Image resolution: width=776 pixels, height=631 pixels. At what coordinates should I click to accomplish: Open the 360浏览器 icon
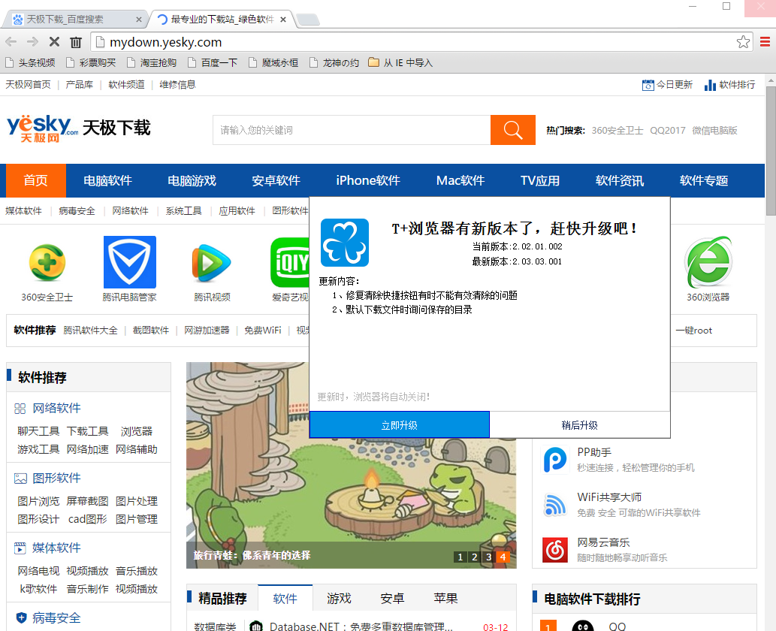(x=708, y=262)
